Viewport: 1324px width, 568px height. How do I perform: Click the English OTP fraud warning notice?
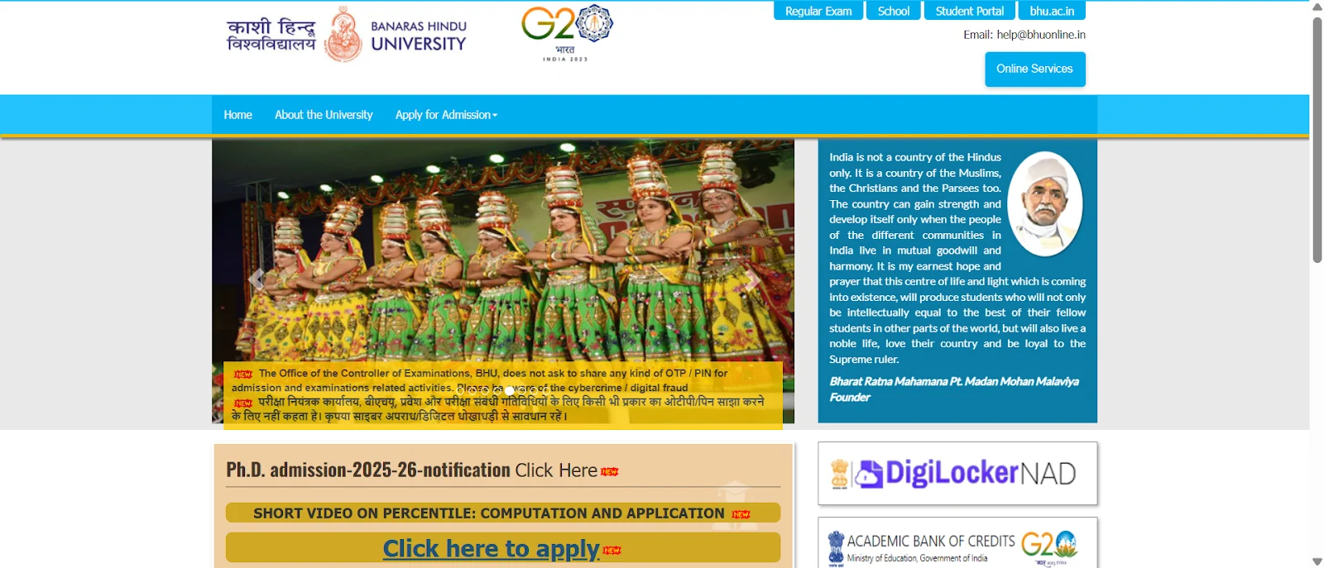point(481,380)
